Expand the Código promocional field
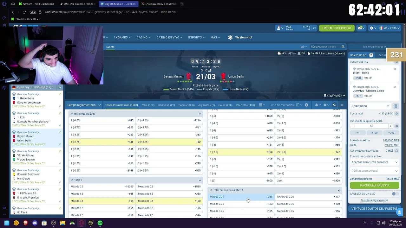The height and width of the screenshot is (228, 406). [374, 171]
